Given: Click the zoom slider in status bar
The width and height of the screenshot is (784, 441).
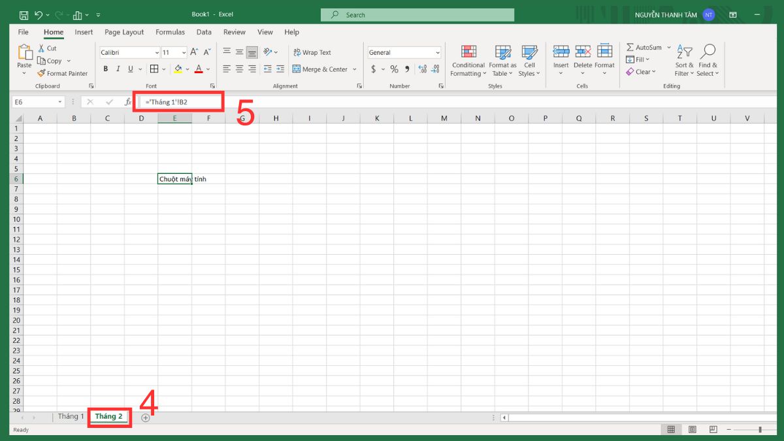Looking at the screenshot, I should (759, 429).
